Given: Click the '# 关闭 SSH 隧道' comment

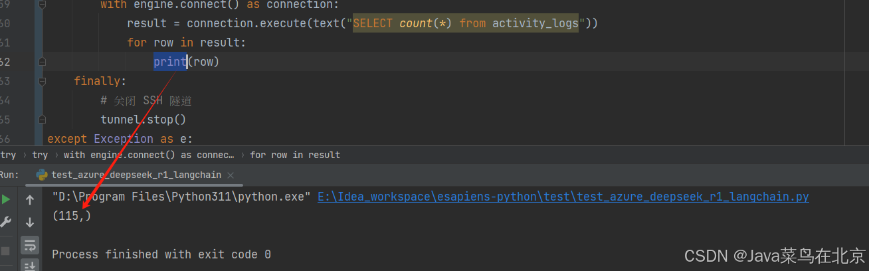Looking at the screenshot, I should (146, 100).
